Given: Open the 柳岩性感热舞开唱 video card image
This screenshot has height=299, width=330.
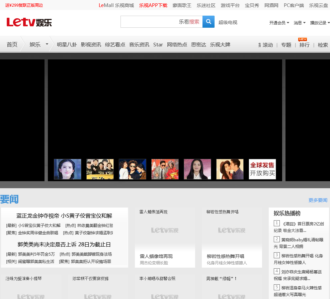Looking at the screenshot, I should (x=232, y=230).
